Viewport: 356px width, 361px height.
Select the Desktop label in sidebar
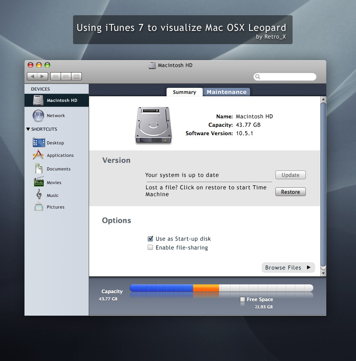[x=55, y=143]
